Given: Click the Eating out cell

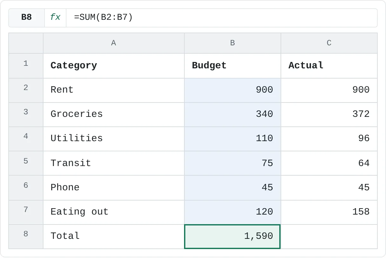Looking at the screenshot, I should tap(114, 212).
